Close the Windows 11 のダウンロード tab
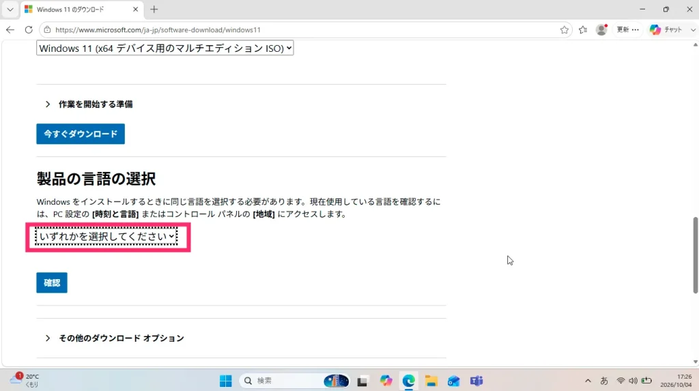699x391 pixels. (136, 10)
